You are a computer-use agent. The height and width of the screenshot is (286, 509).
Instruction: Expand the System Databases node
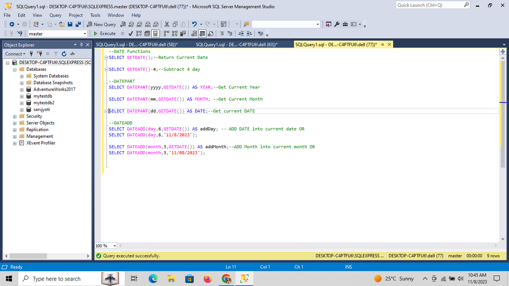click(22, 76)
